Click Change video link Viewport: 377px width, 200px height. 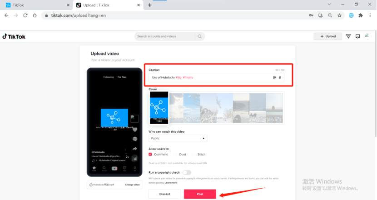[132, 185]
